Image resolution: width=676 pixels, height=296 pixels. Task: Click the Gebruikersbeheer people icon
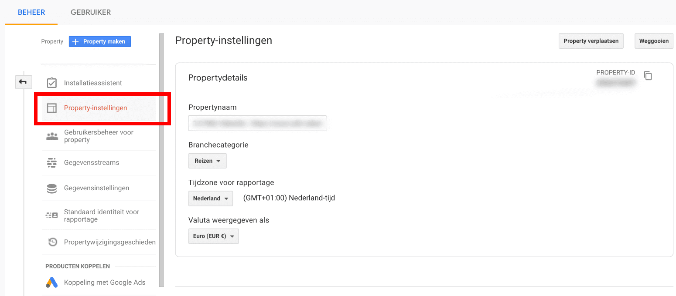pyautogui.click(x=52, y=136)
